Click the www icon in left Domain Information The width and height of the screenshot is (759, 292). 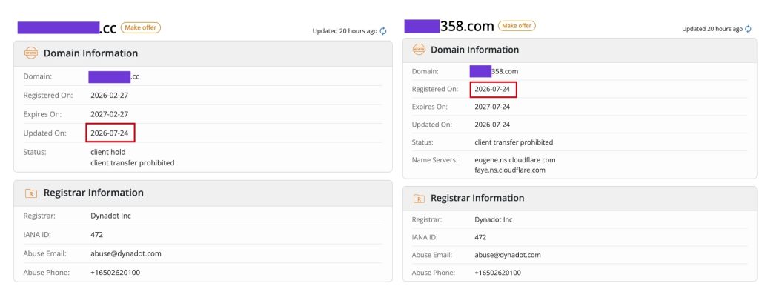click(31, 53)
